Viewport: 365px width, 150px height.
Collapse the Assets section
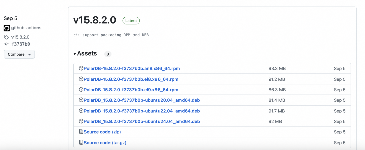tap(85, 53)
